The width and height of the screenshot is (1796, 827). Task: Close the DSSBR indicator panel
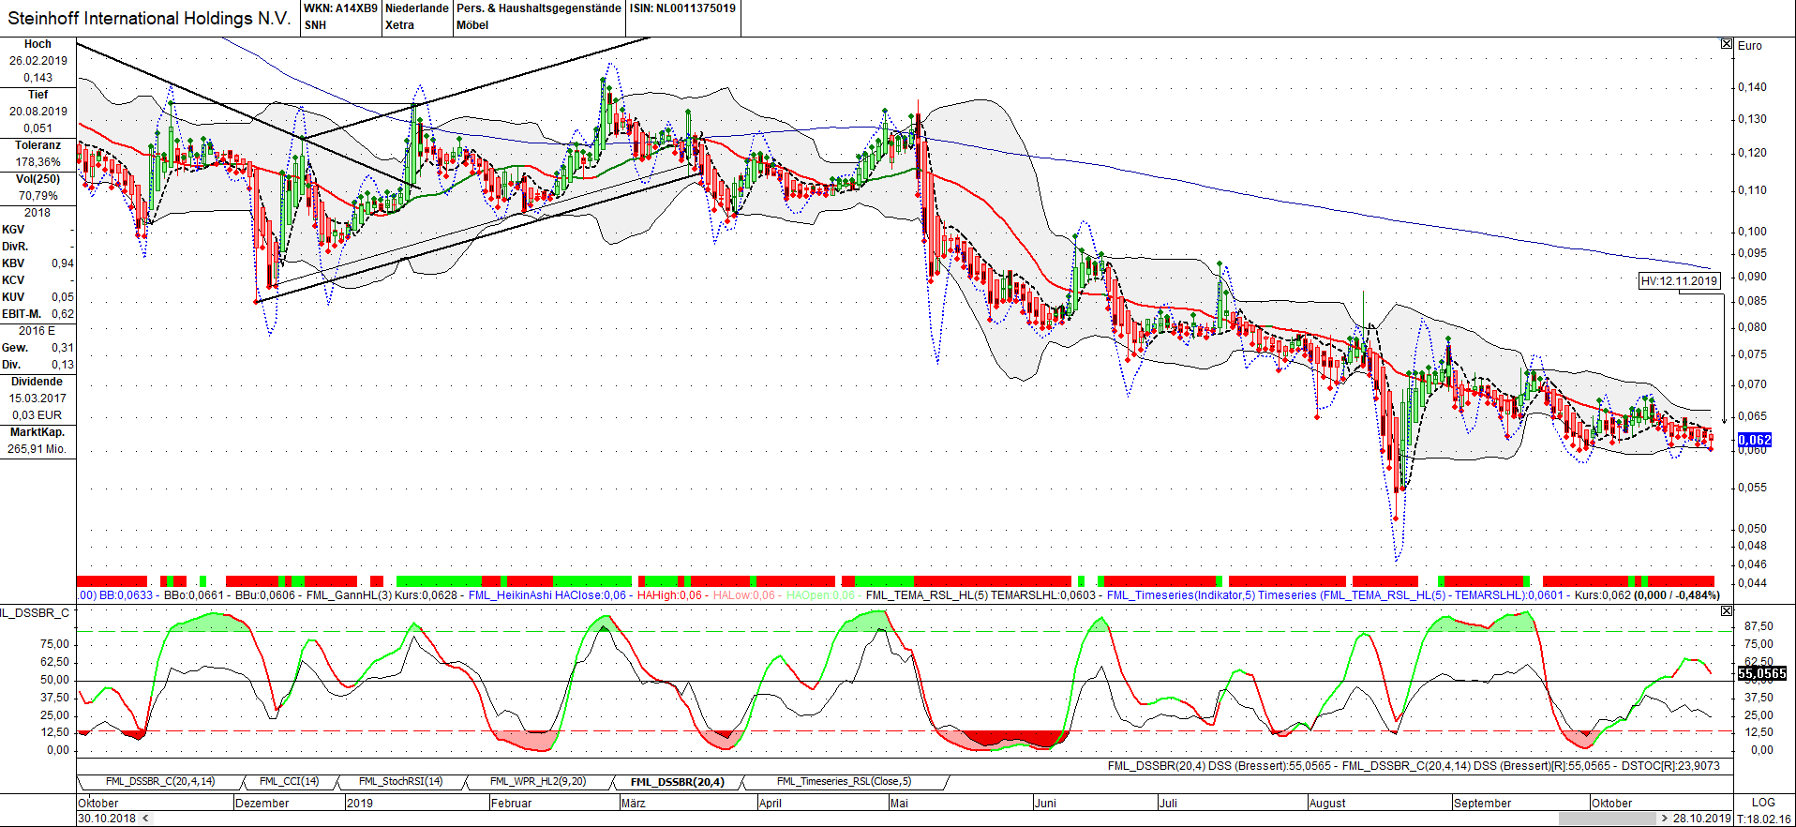coord(1727,611)
